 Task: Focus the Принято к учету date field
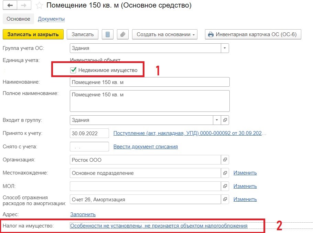89,133
